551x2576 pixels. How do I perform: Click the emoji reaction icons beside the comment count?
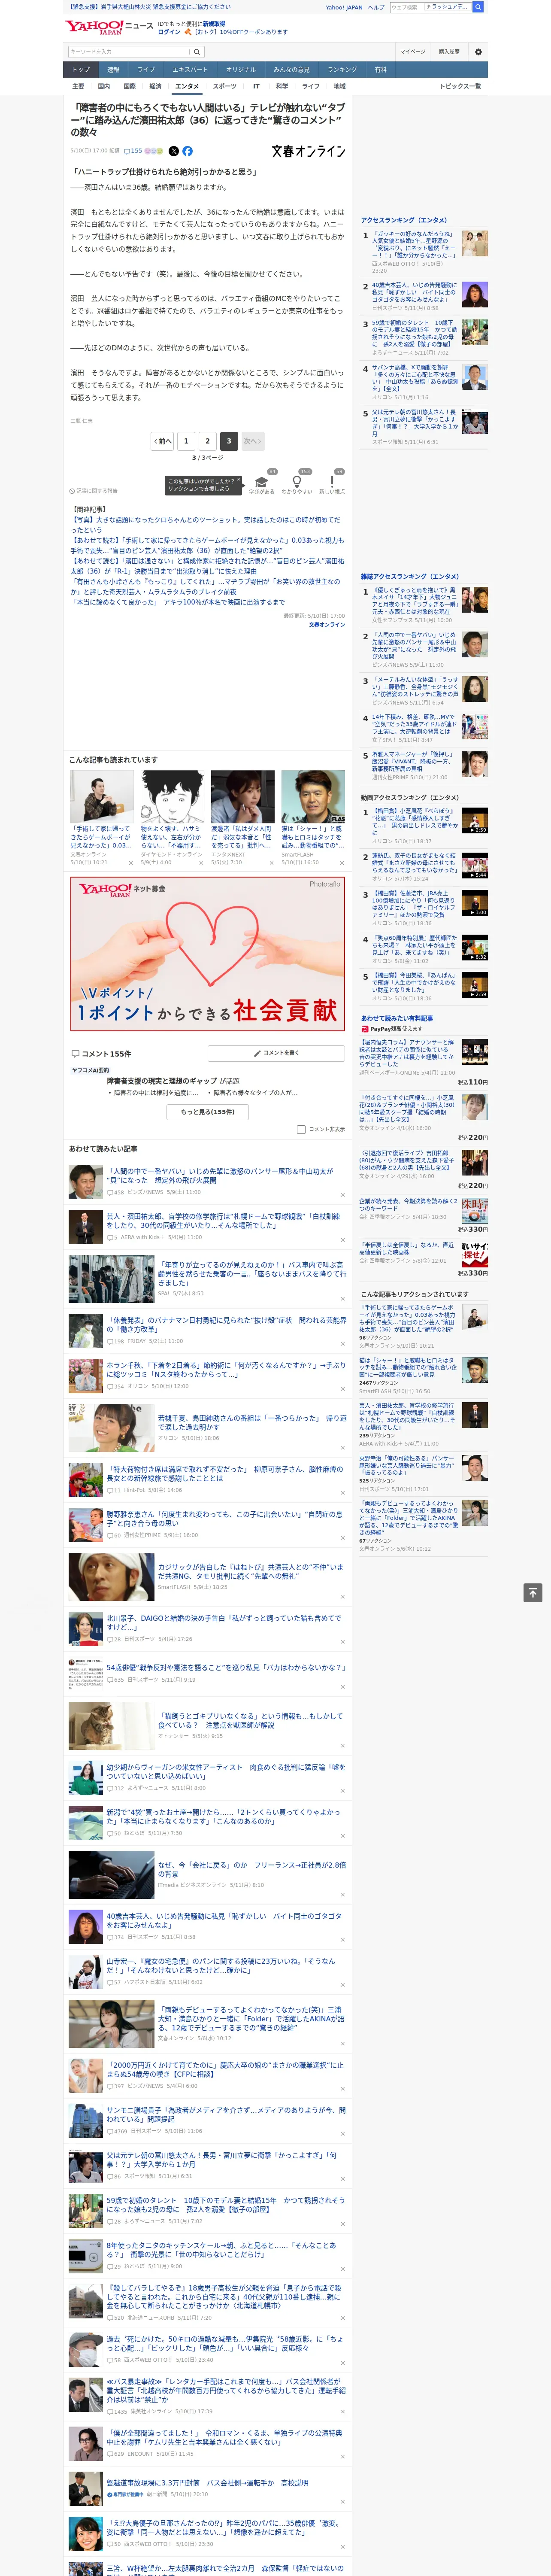pyautogui.click(x=154, y=151)
